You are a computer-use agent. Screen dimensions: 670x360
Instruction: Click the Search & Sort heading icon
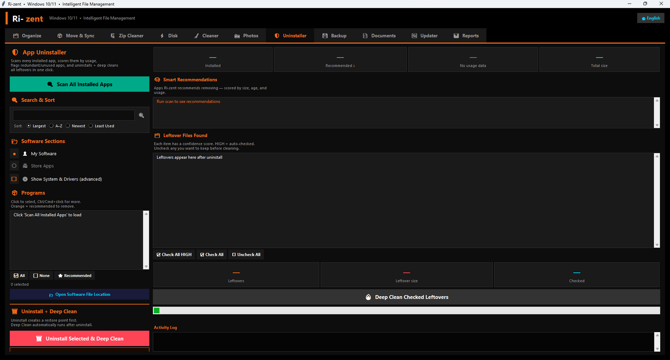(x=14, y=100)
